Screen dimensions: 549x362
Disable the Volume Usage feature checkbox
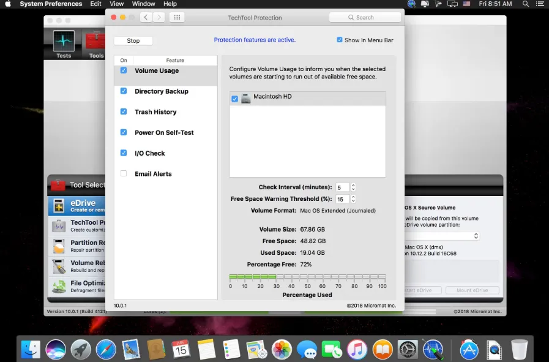click(x=124, y=70)
